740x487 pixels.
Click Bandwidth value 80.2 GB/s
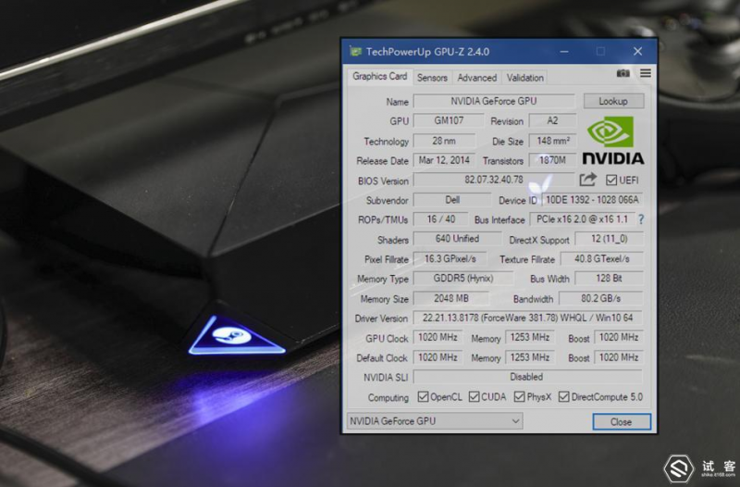coord(600,298)
